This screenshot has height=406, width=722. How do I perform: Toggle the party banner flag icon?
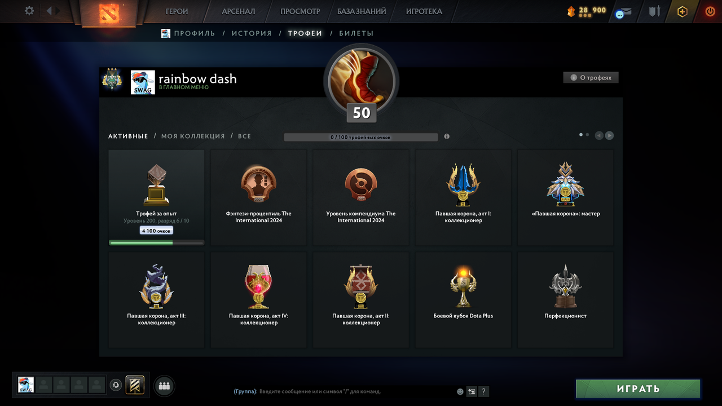point(135,385)
